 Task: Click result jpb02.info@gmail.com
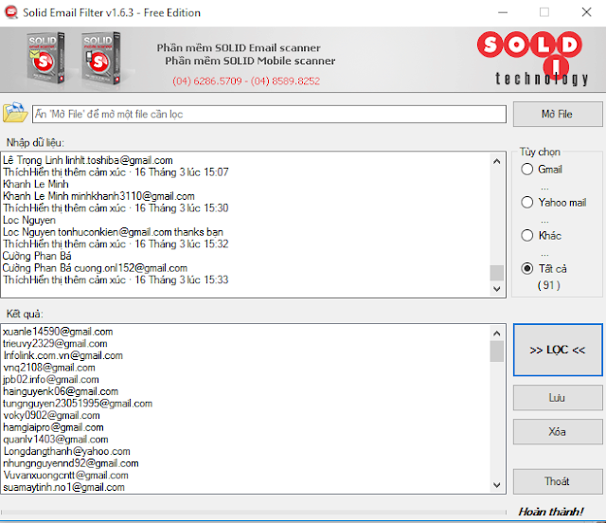[51, 380]
